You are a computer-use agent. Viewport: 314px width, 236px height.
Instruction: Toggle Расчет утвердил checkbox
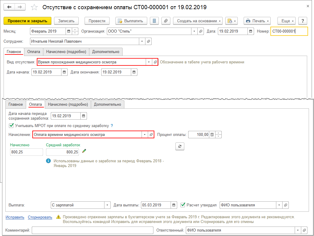[183, 205]
